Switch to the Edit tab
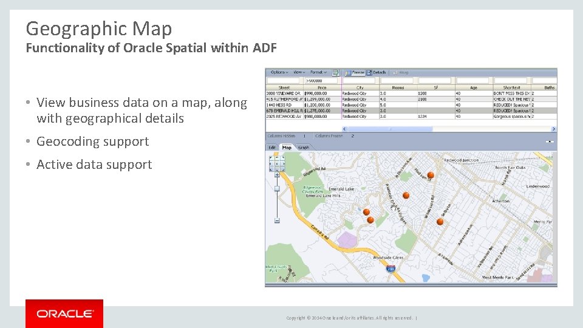Screen dimensions: 583x328 [272, 148]
